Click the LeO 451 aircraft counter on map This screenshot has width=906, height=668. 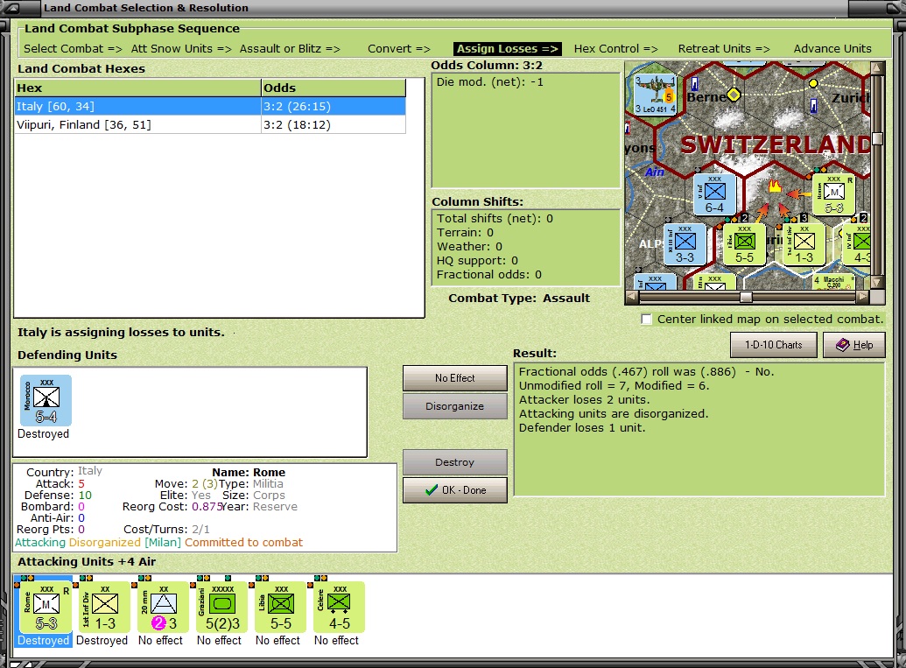[655, 95]
